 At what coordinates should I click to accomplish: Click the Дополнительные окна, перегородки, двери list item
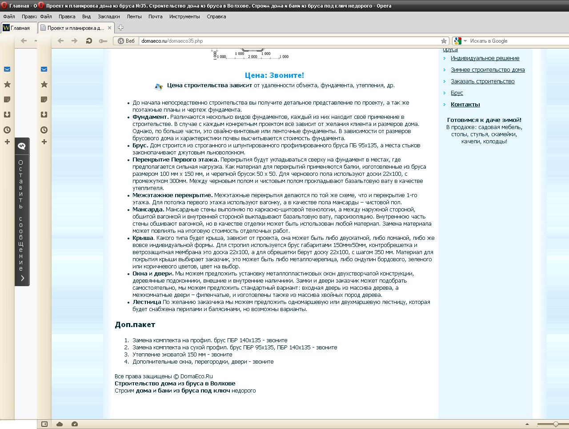(x=203, y=362)
